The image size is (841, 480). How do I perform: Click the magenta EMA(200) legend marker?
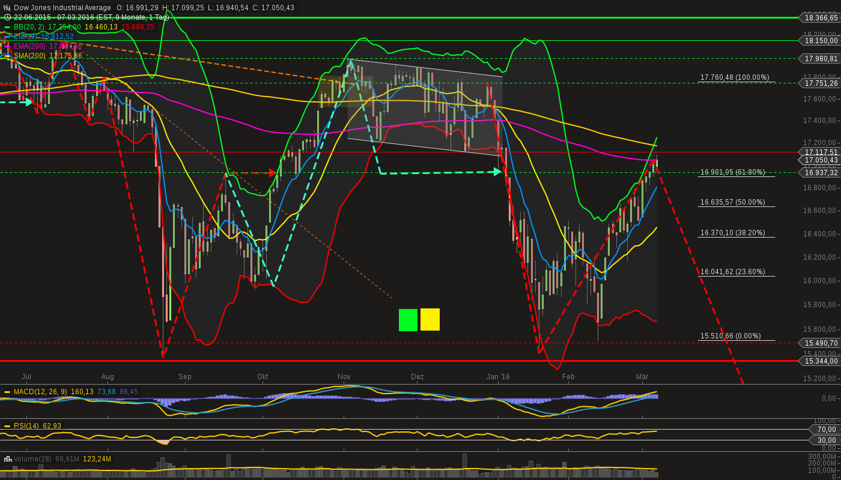coord(7,46)
